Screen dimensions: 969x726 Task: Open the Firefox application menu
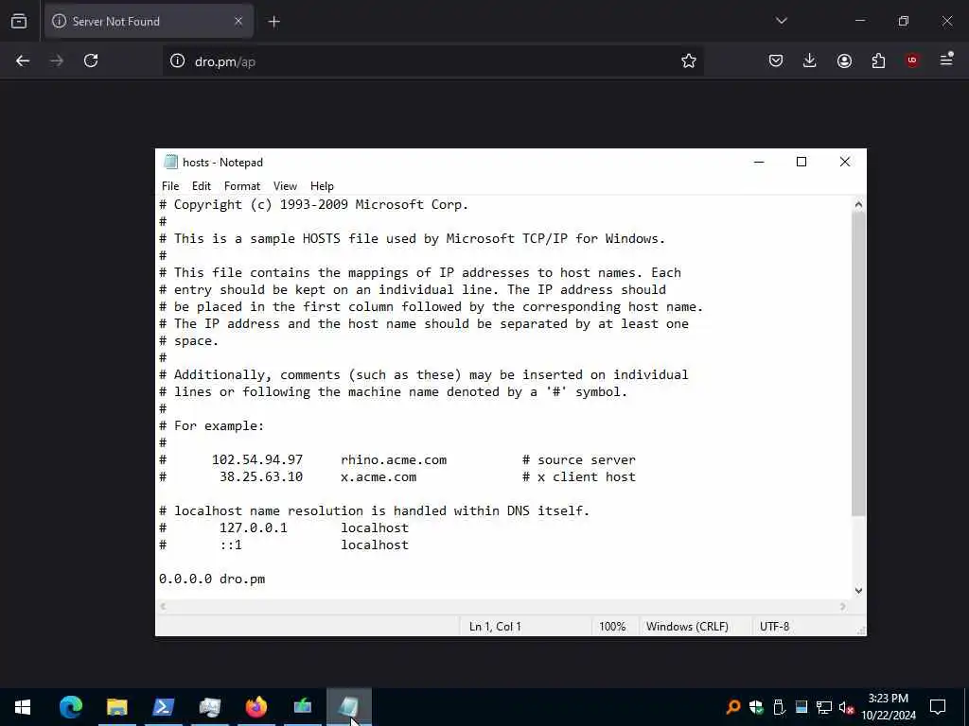tap(946, 60)
